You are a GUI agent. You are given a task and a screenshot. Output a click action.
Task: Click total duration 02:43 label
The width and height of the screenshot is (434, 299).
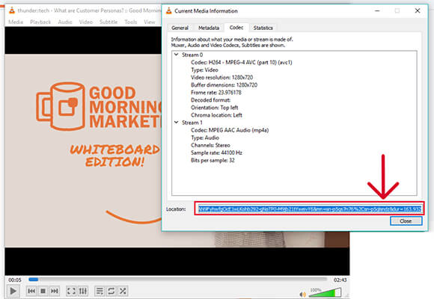[340, 280]
